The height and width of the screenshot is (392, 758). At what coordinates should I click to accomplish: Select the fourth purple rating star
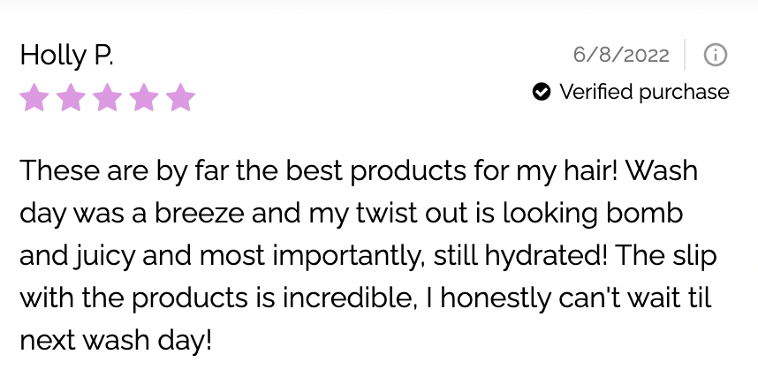[x=143, y=97]
